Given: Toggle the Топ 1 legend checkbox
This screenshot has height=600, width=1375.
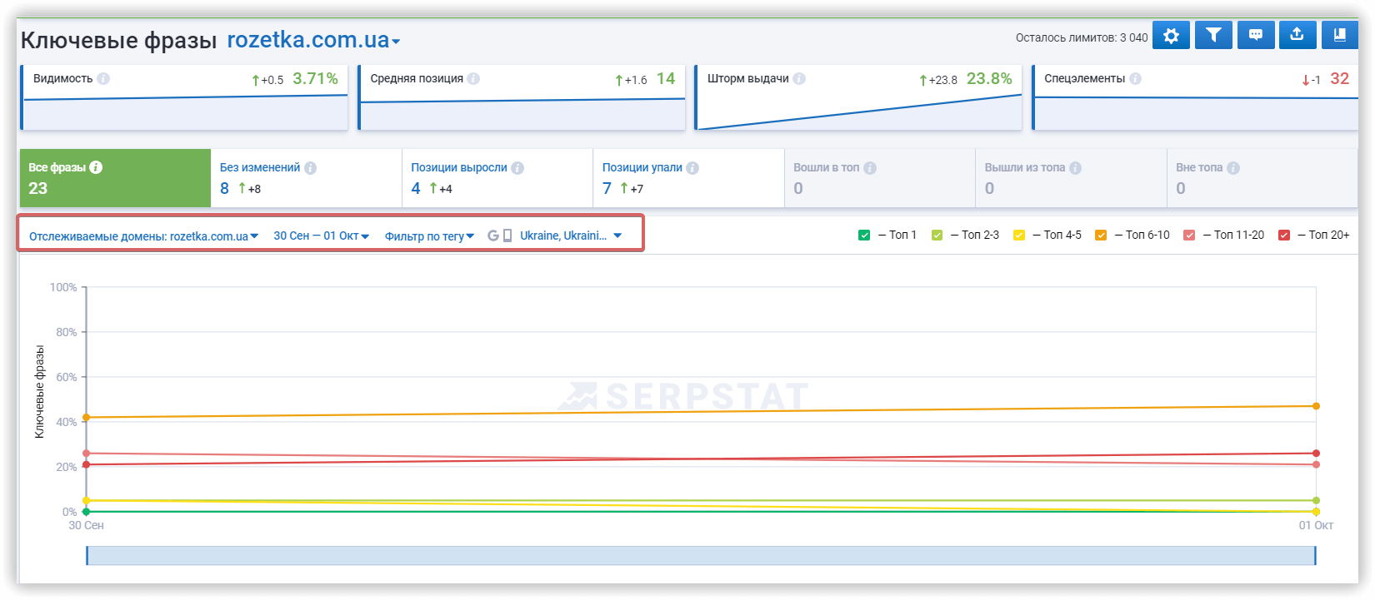Looking at the screenshot, I should click(x=864, y=236).
